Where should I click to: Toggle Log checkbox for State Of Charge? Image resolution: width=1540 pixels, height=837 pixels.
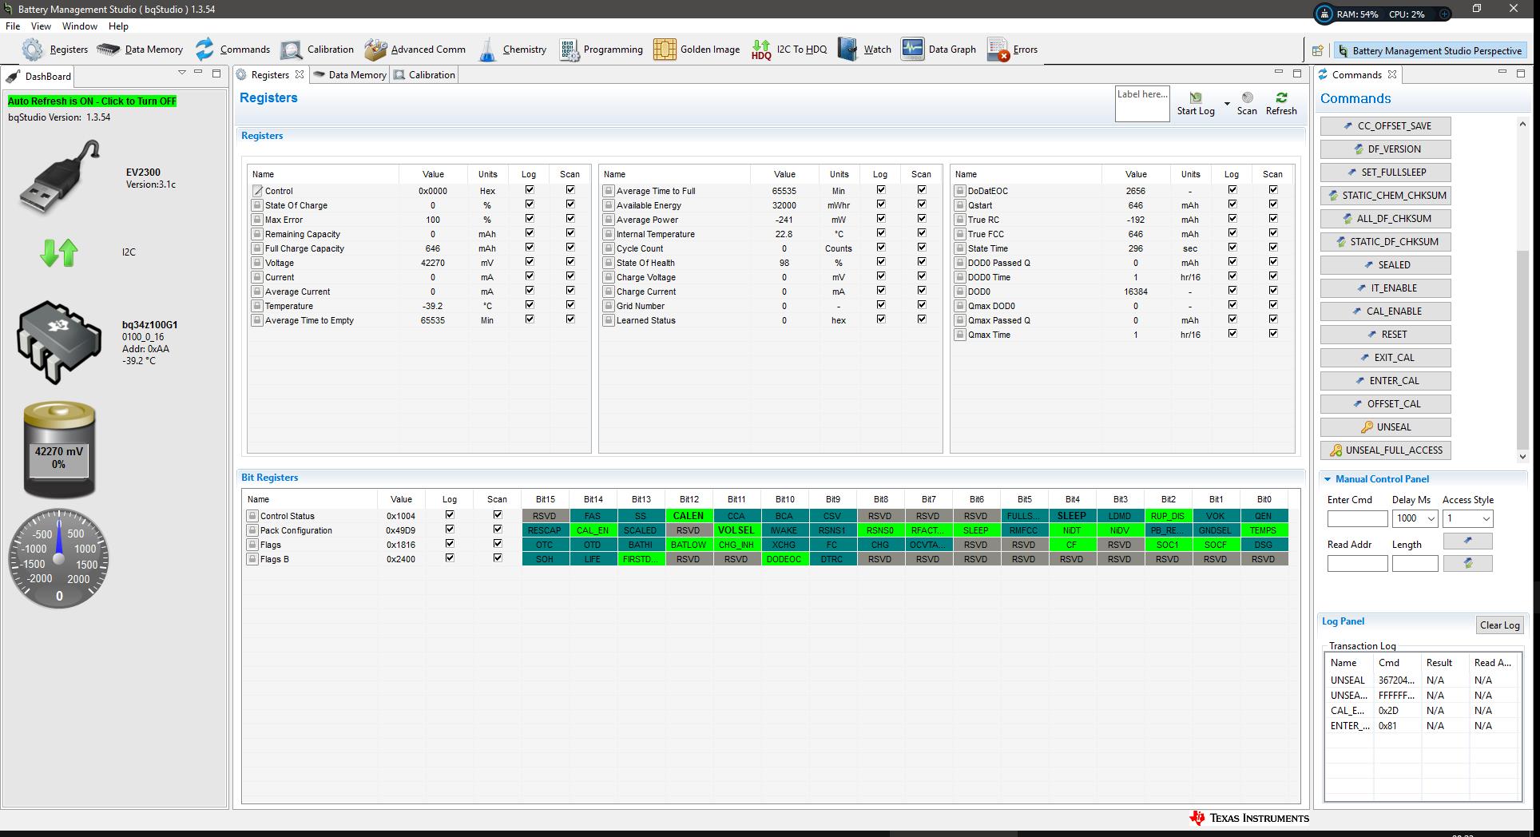click(x=529, y=204)
